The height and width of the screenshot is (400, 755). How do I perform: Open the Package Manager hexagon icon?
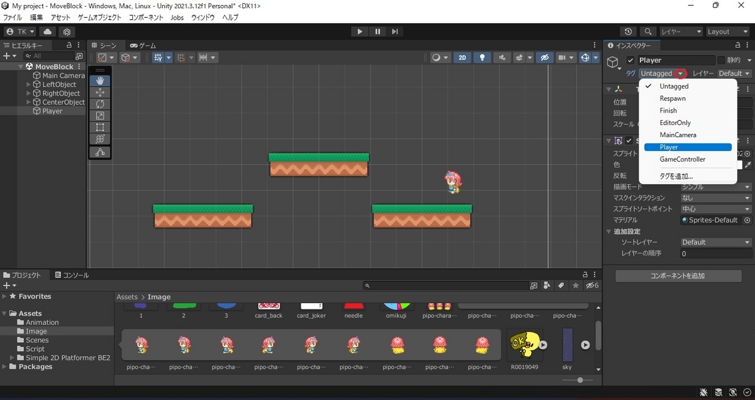coord(67,31)
